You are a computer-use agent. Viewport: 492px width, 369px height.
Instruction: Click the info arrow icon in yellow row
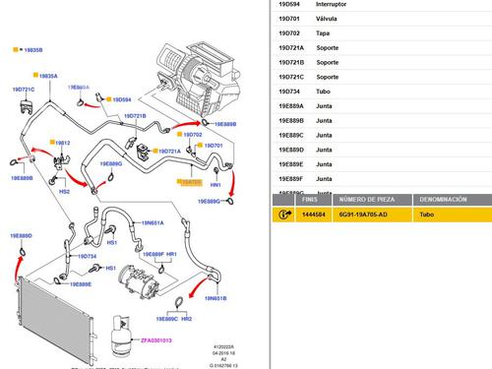(284, 215)
